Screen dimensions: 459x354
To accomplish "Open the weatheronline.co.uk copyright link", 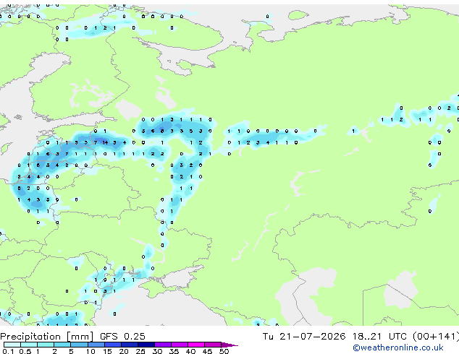I will point(398,347).
